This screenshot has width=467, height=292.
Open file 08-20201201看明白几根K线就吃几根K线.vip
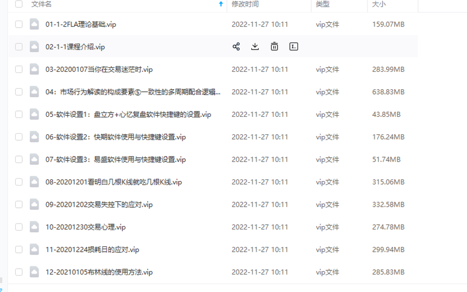pos(113,182)
